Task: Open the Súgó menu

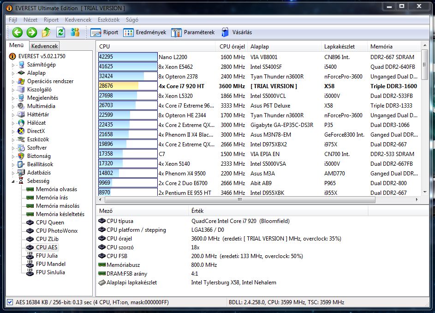Action: click(132, 20)
